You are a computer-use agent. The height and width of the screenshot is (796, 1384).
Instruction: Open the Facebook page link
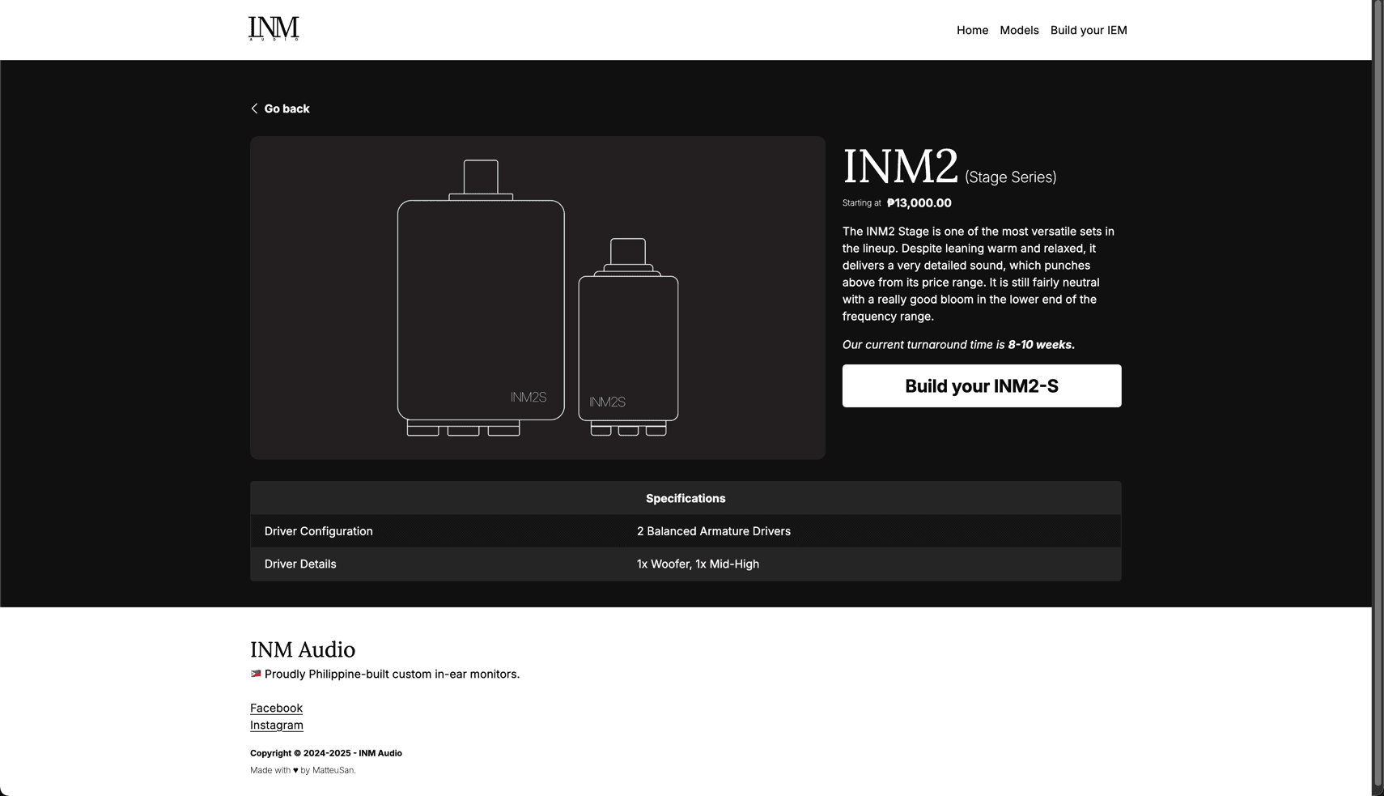275,708
